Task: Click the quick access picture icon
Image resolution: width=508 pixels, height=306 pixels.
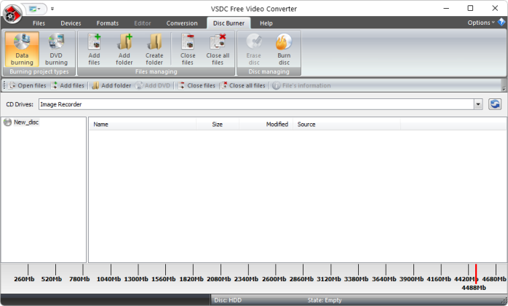Action: (x=33, y=9)
